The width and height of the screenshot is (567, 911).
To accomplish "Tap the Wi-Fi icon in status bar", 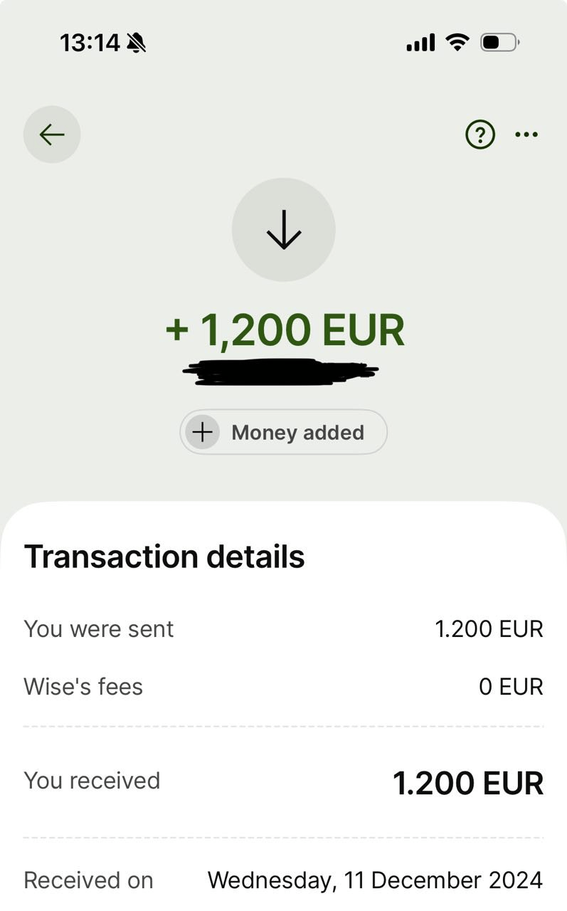I will tap(457, 43).
